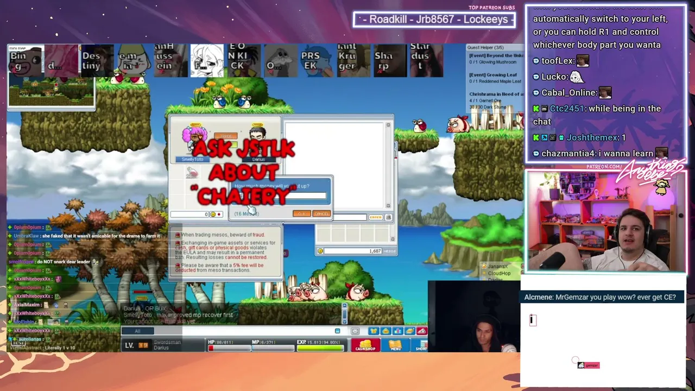Click SmellyToto's pink-haired character in the trade window

click(194, 140)
